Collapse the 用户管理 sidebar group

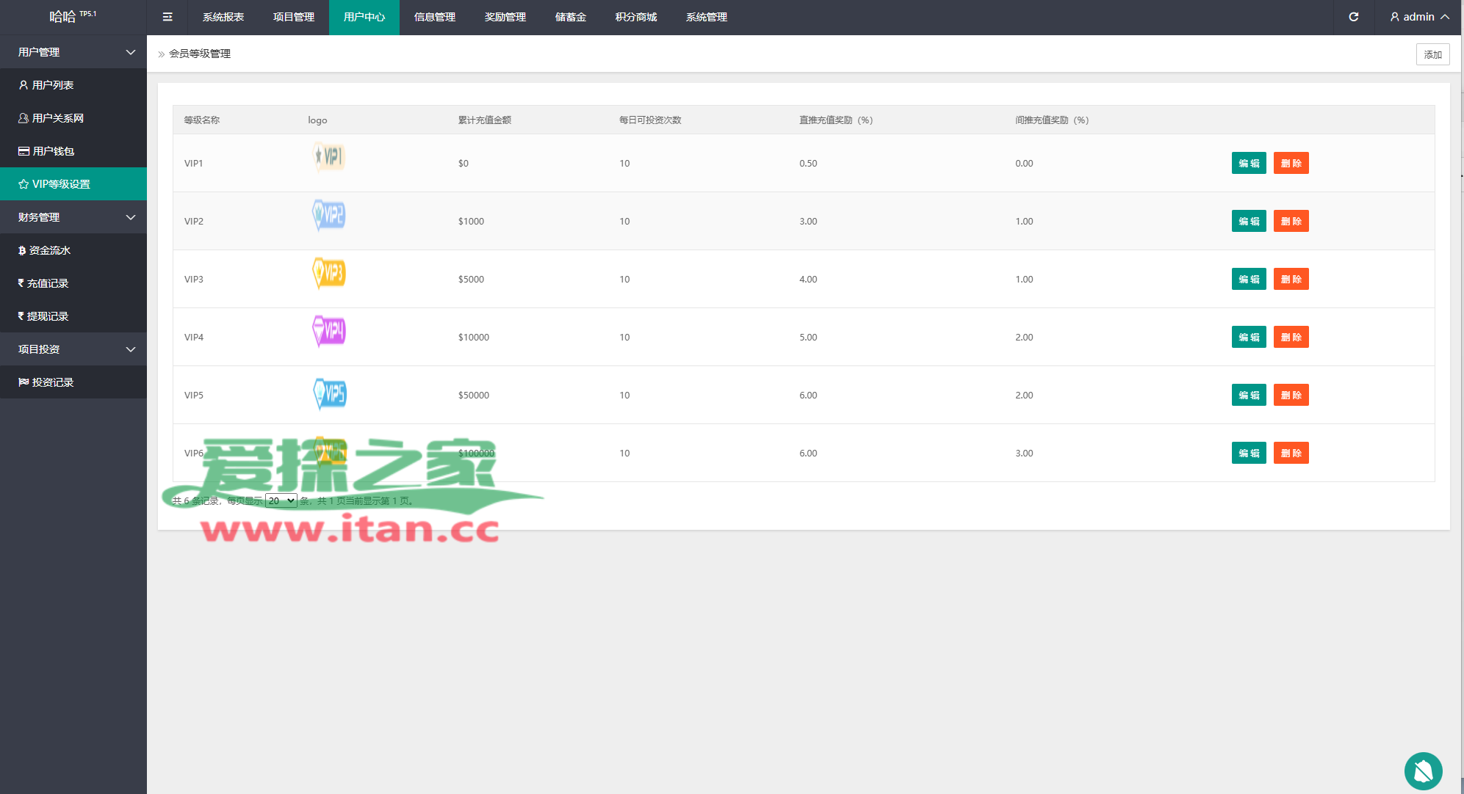click(73, 52)
